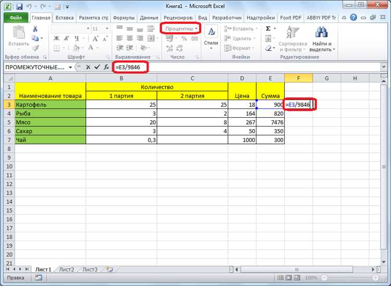Switch to the Лист2 sheet tab
The width and height of the screenshot is (391, 286).
66,269
